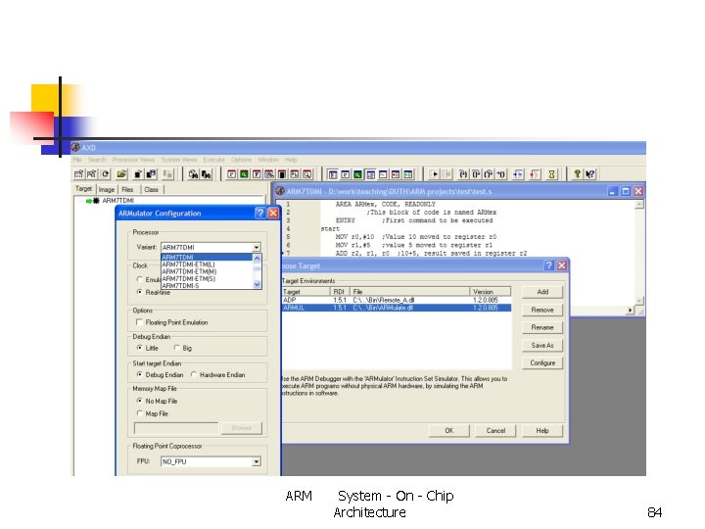Open the Disassembly magnifier view icon

coord(307,174)
